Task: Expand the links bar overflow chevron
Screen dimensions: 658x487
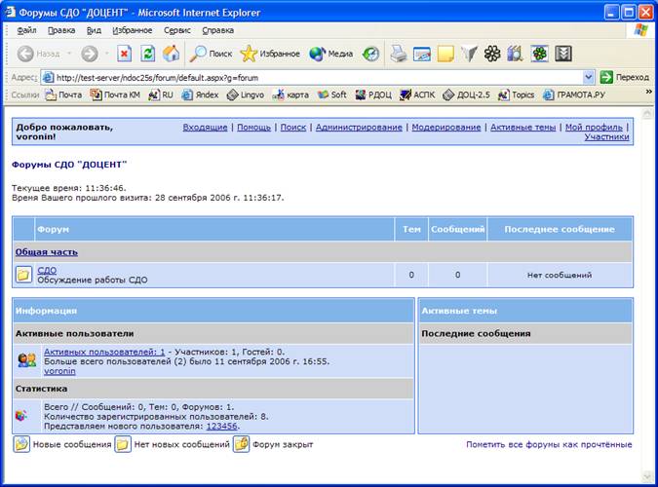Action: coord(649,91)
